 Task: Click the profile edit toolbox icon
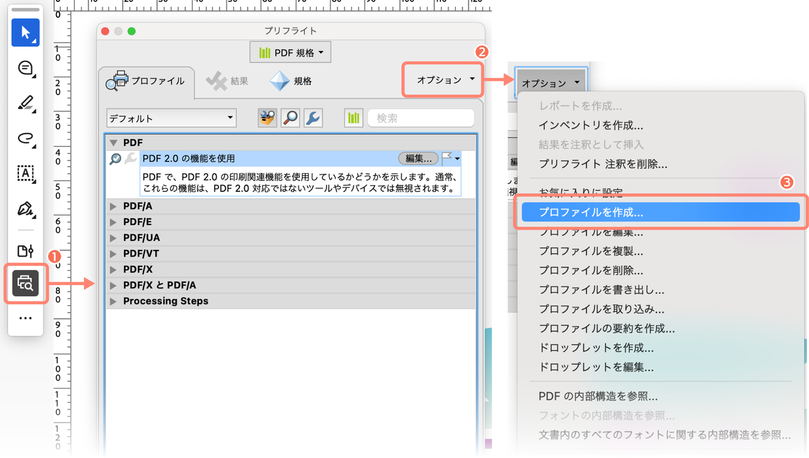point(266,118)
